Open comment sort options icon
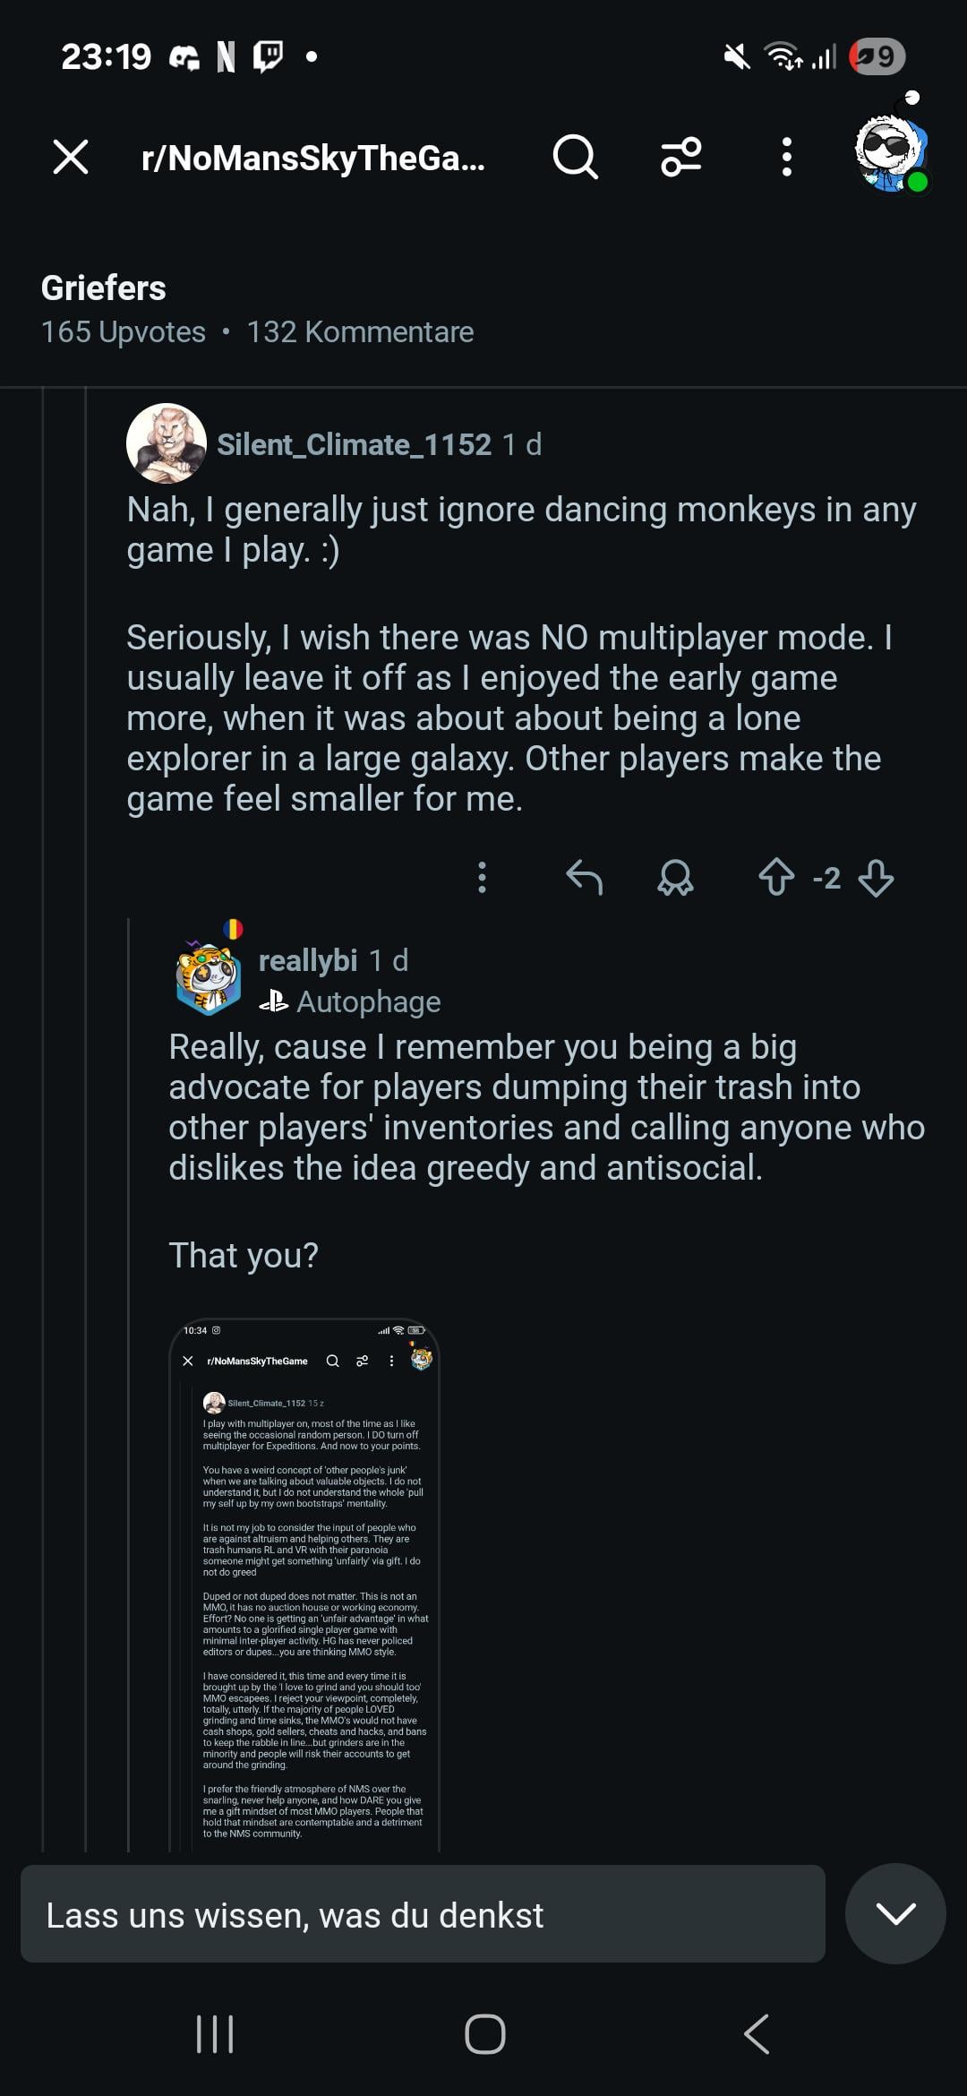The image size is (967, 2096). [x=680, y=157]
